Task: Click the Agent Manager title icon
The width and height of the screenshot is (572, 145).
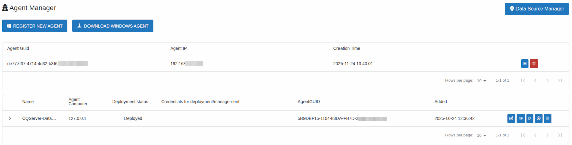Action: pyautogui.click(x=5, y=8)
